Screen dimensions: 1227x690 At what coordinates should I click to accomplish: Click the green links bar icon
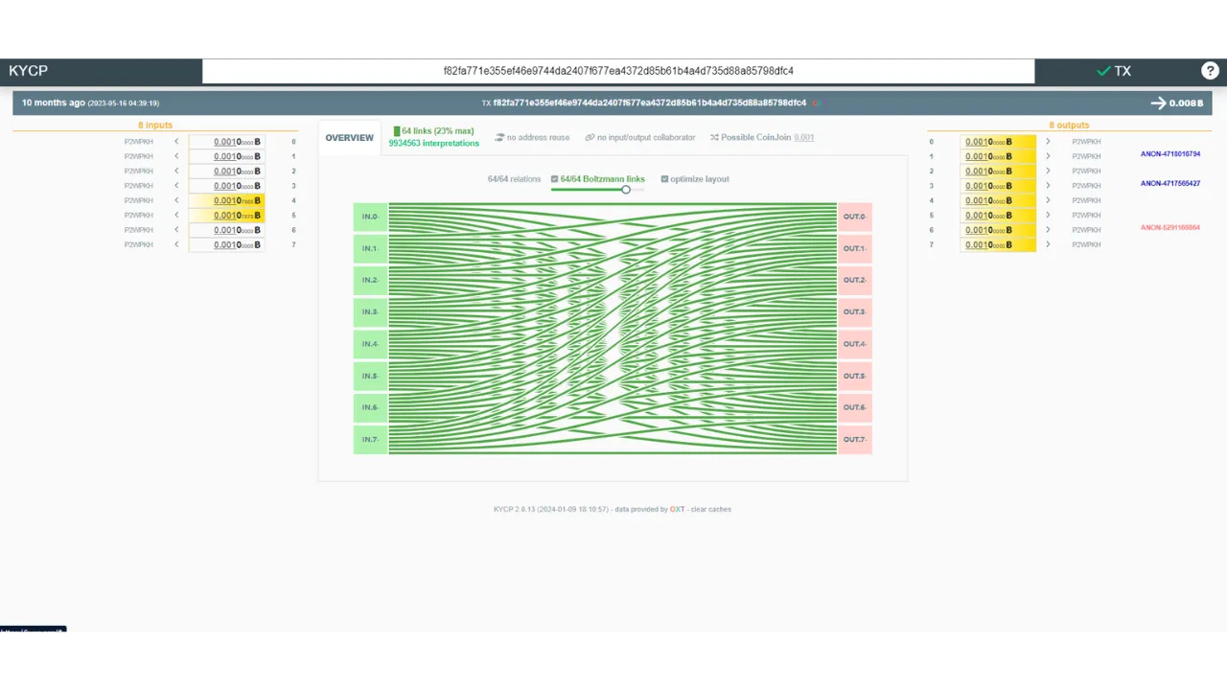pyautogui.click(x=397, y=131)
